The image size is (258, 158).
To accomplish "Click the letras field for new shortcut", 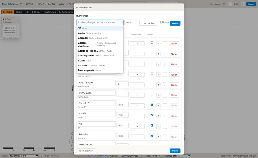I will pos(131,22).
